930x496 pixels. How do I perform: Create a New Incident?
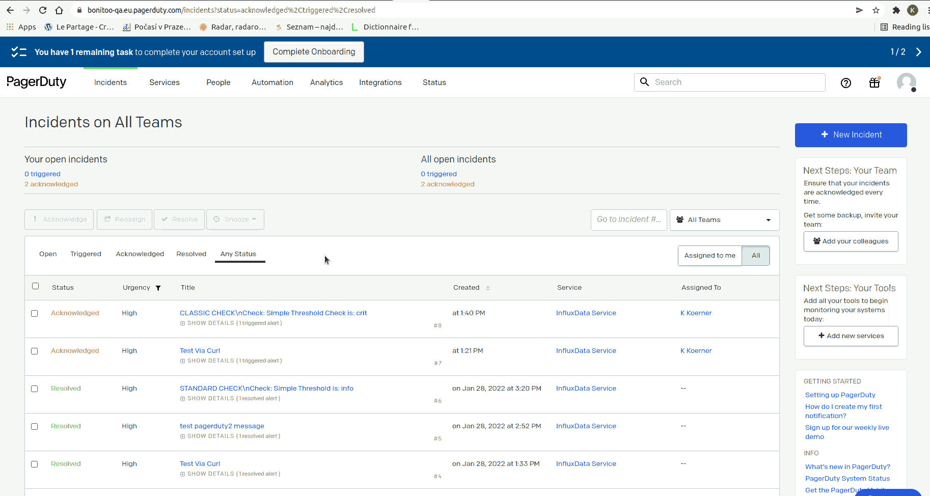coord(851,135)
